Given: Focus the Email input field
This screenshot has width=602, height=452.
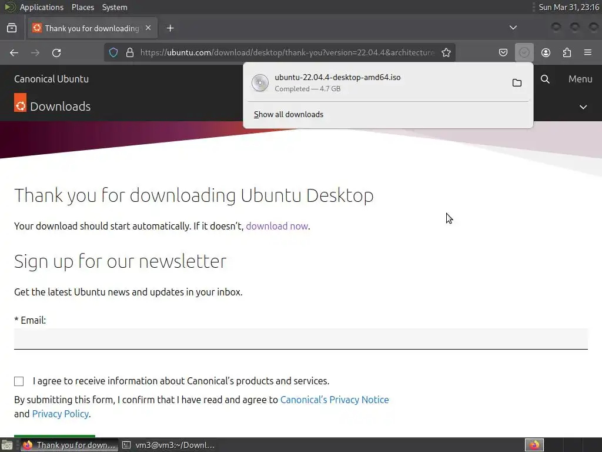Looking at the screenshot, I should (301, 338).
